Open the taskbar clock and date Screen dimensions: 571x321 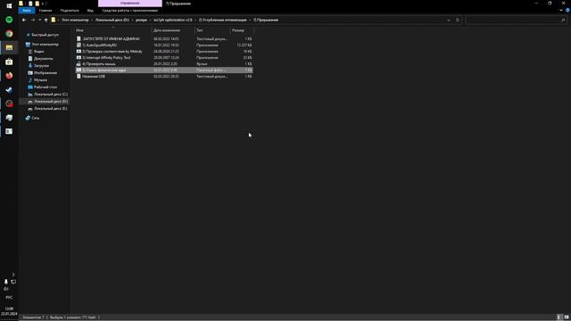tap(9, 311)
